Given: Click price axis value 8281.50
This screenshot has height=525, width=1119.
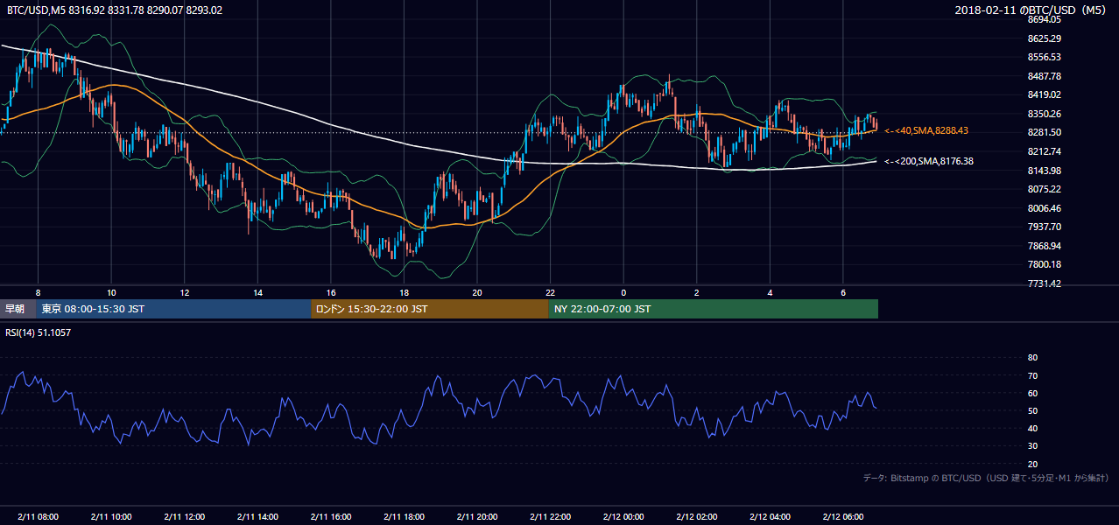Looking at the screenshot, I should pyautogui.click(x=1045, y=132).
